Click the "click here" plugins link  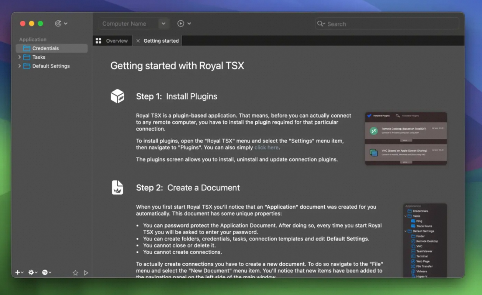[266, 147]
